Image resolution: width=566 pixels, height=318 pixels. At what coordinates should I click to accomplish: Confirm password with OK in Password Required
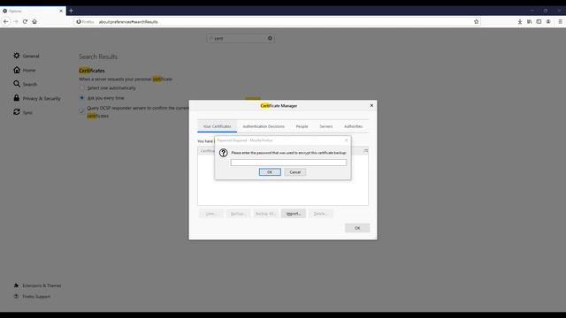(270, 172)
